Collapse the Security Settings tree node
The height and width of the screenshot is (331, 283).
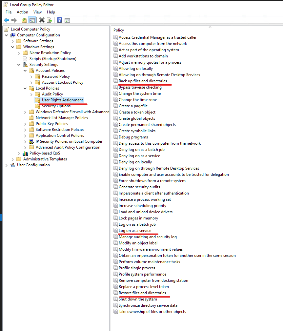click(x=19, y=65)
